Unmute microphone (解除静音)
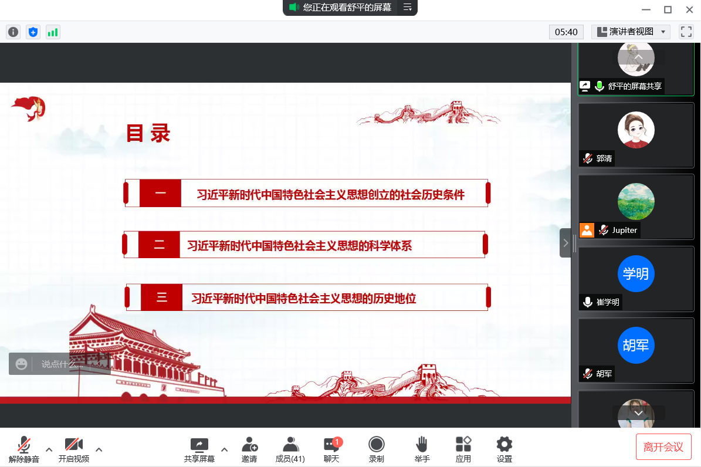 click(x=24, y=449)
